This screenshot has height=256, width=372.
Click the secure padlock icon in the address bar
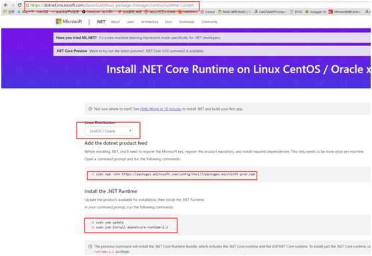click(27, 5)
